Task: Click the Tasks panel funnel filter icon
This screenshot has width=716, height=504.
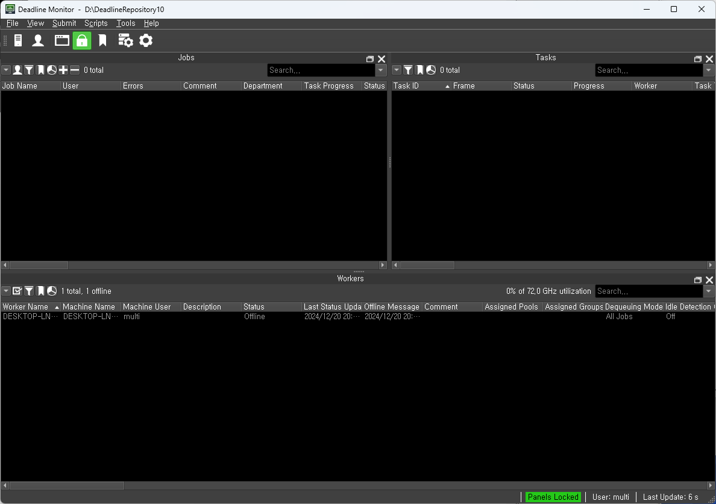Action: (x=408, y=70)
